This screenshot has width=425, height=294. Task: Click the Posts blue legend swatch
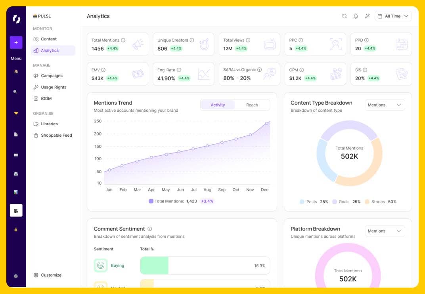pyautogui.click(x=302, y=202)
